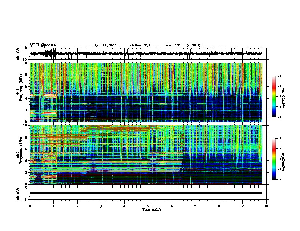Click the ch.1 (V) waveform trace panel
The width and height of the screenshot is (300, 231).
point(149,54)
